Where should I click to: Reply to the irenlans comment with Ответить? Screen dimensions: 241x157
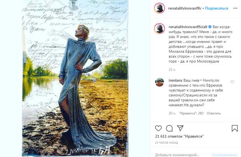coord(214,113)
